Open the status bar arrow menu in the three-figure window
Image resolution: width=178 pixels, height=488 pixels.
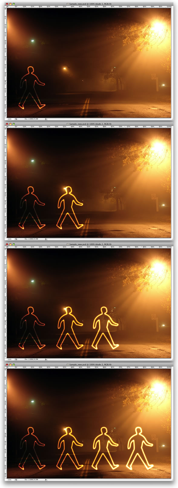pyautogui.click(x=46, y=359)
